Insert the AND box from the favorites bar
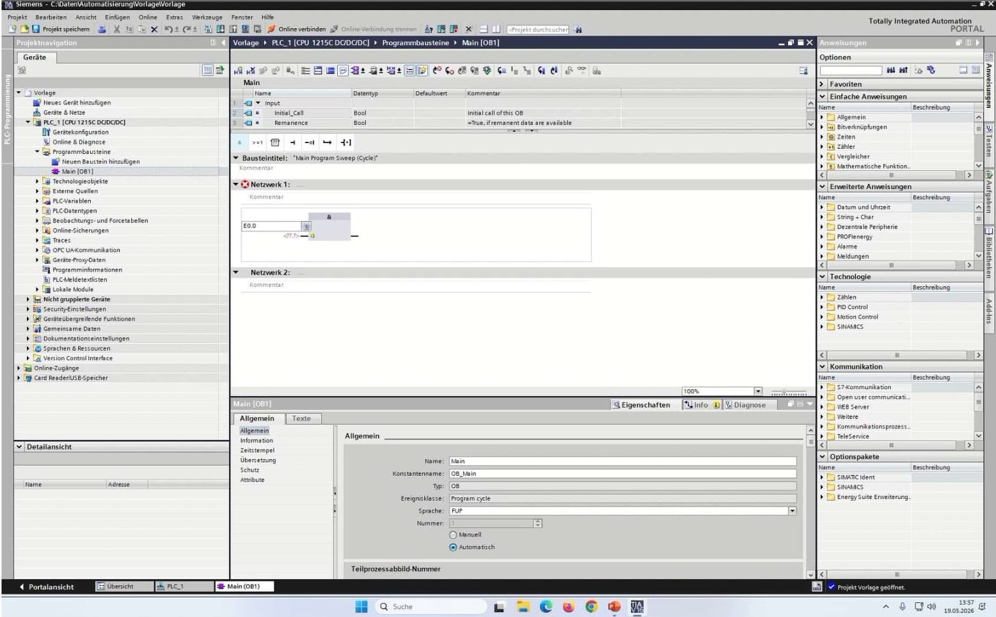 point(239,142)
